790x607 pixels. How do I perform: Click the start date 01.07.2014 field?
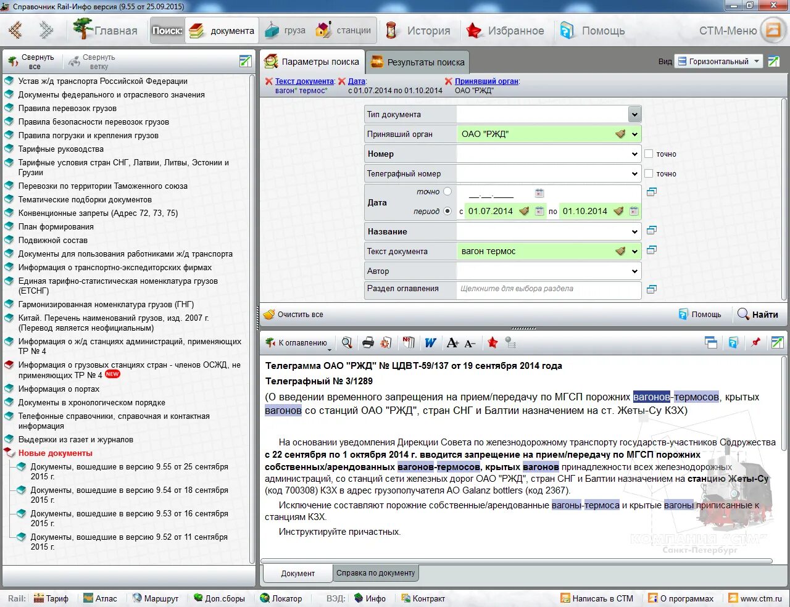(491, 211)
